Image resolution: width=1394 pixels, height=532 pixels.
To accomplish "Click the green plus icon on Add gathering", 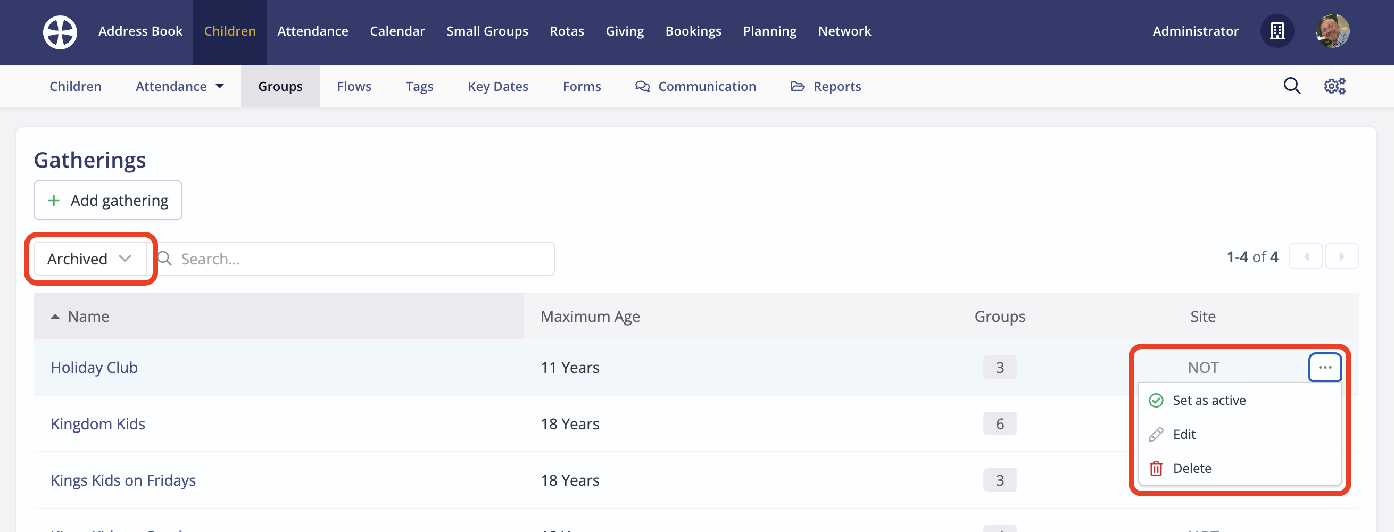I will point(54,201).
